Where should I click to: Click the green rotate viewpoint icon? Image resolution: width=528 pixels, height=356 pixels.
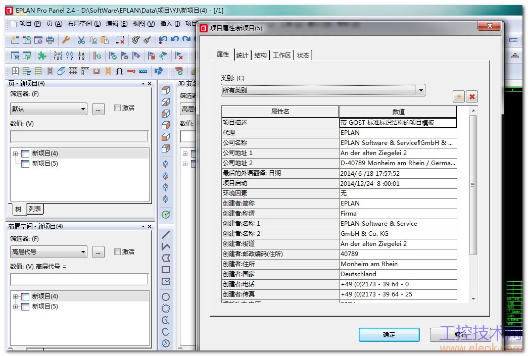click(166, 214)
